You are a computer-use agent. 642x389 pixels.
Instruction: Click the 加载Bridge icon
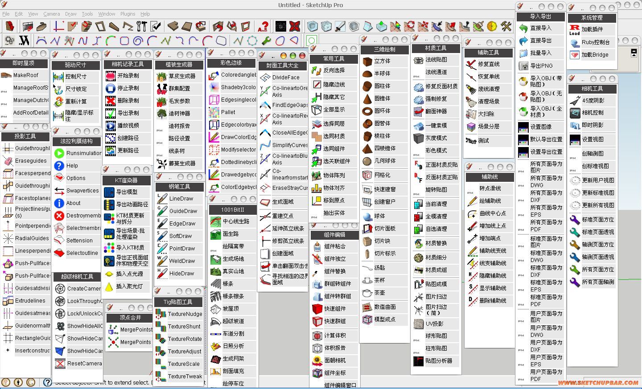575,55
